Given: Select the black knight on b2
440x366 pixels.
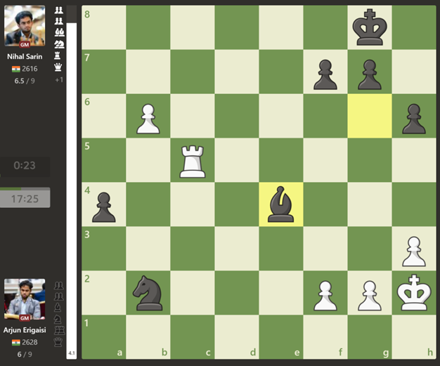Looking at the screenshot, I should pyautogui.click(x=148, y=293).
